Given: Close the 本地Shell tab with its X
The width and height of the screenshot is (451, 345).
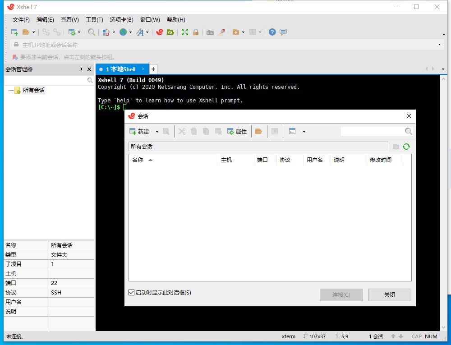Looking at the screenshot, I should coord(143,69).
